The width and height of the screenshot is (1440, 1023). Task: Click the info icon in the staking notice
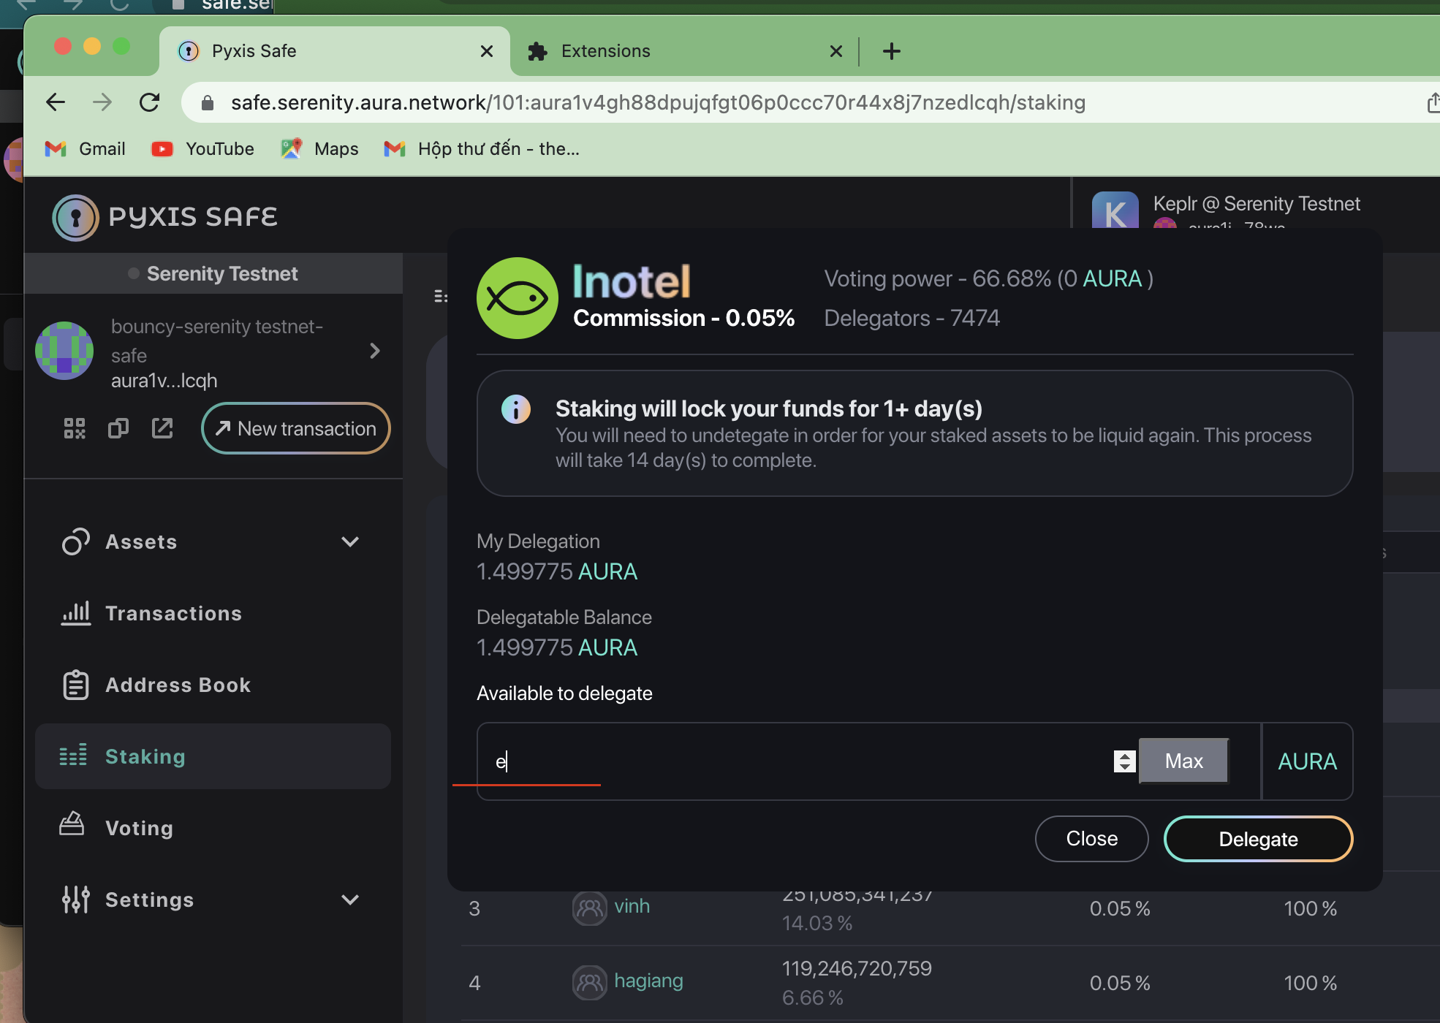516,409
